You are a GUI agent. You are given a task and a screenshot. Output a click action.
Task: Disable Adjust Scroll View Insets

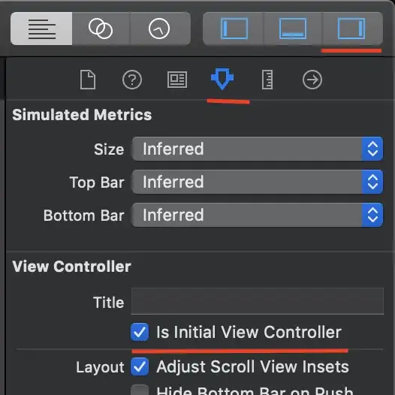[x=140, y=366]
